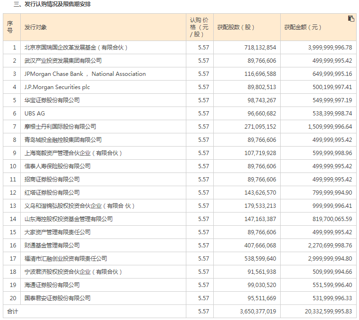Select share count 271,095,152
The height and width of the screenshot is (320, 359).
260,127
